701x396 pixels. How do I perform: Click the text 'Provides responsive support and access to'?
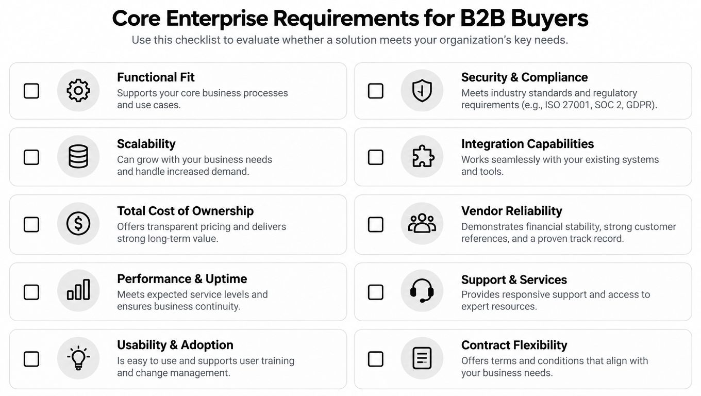556,294
